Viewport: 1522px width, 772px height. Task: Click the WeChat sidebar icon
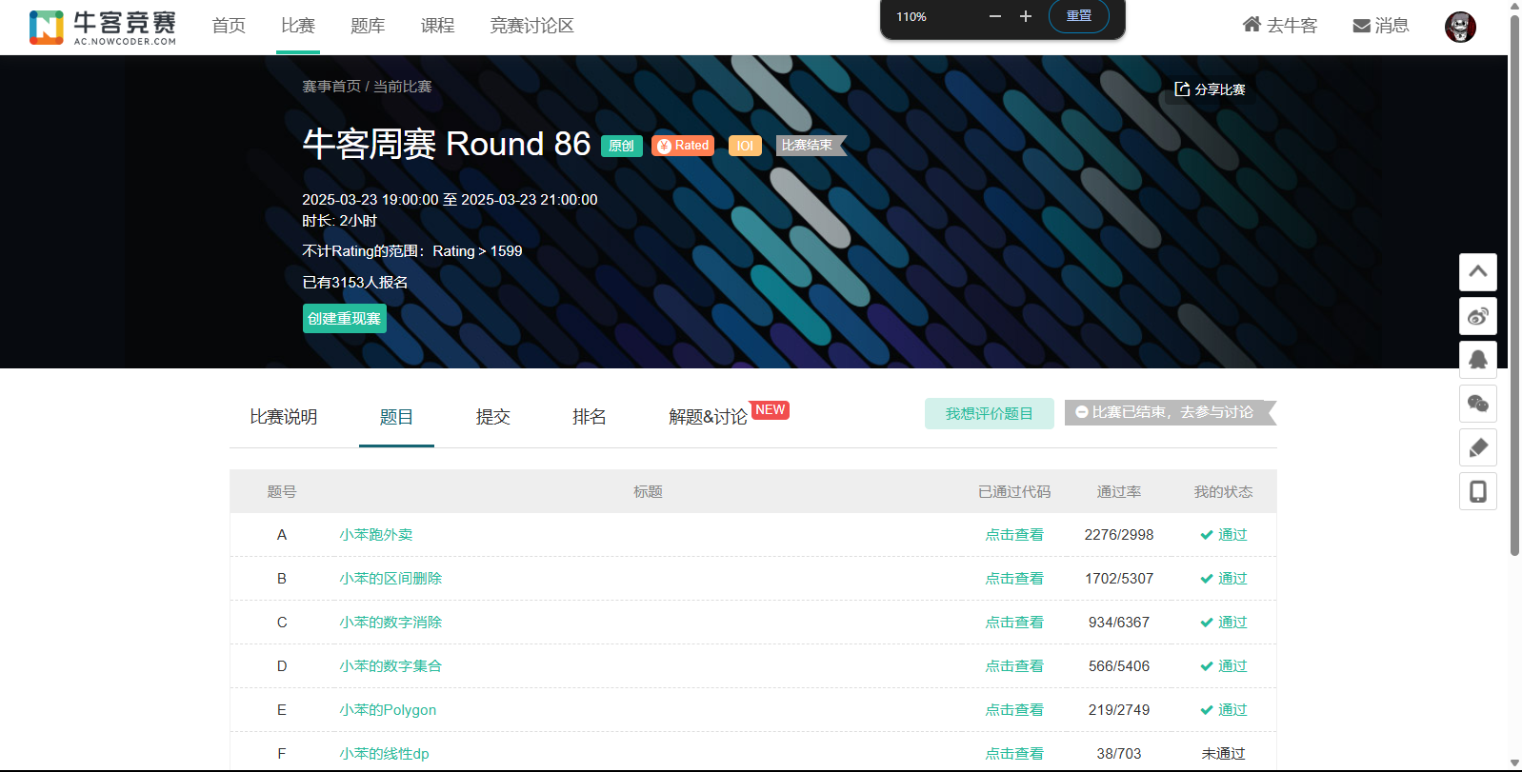1478,404
